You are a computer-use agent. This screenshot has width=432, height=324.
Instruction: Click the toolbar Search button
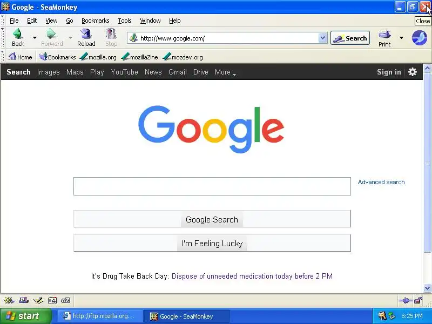pos(350,38)
